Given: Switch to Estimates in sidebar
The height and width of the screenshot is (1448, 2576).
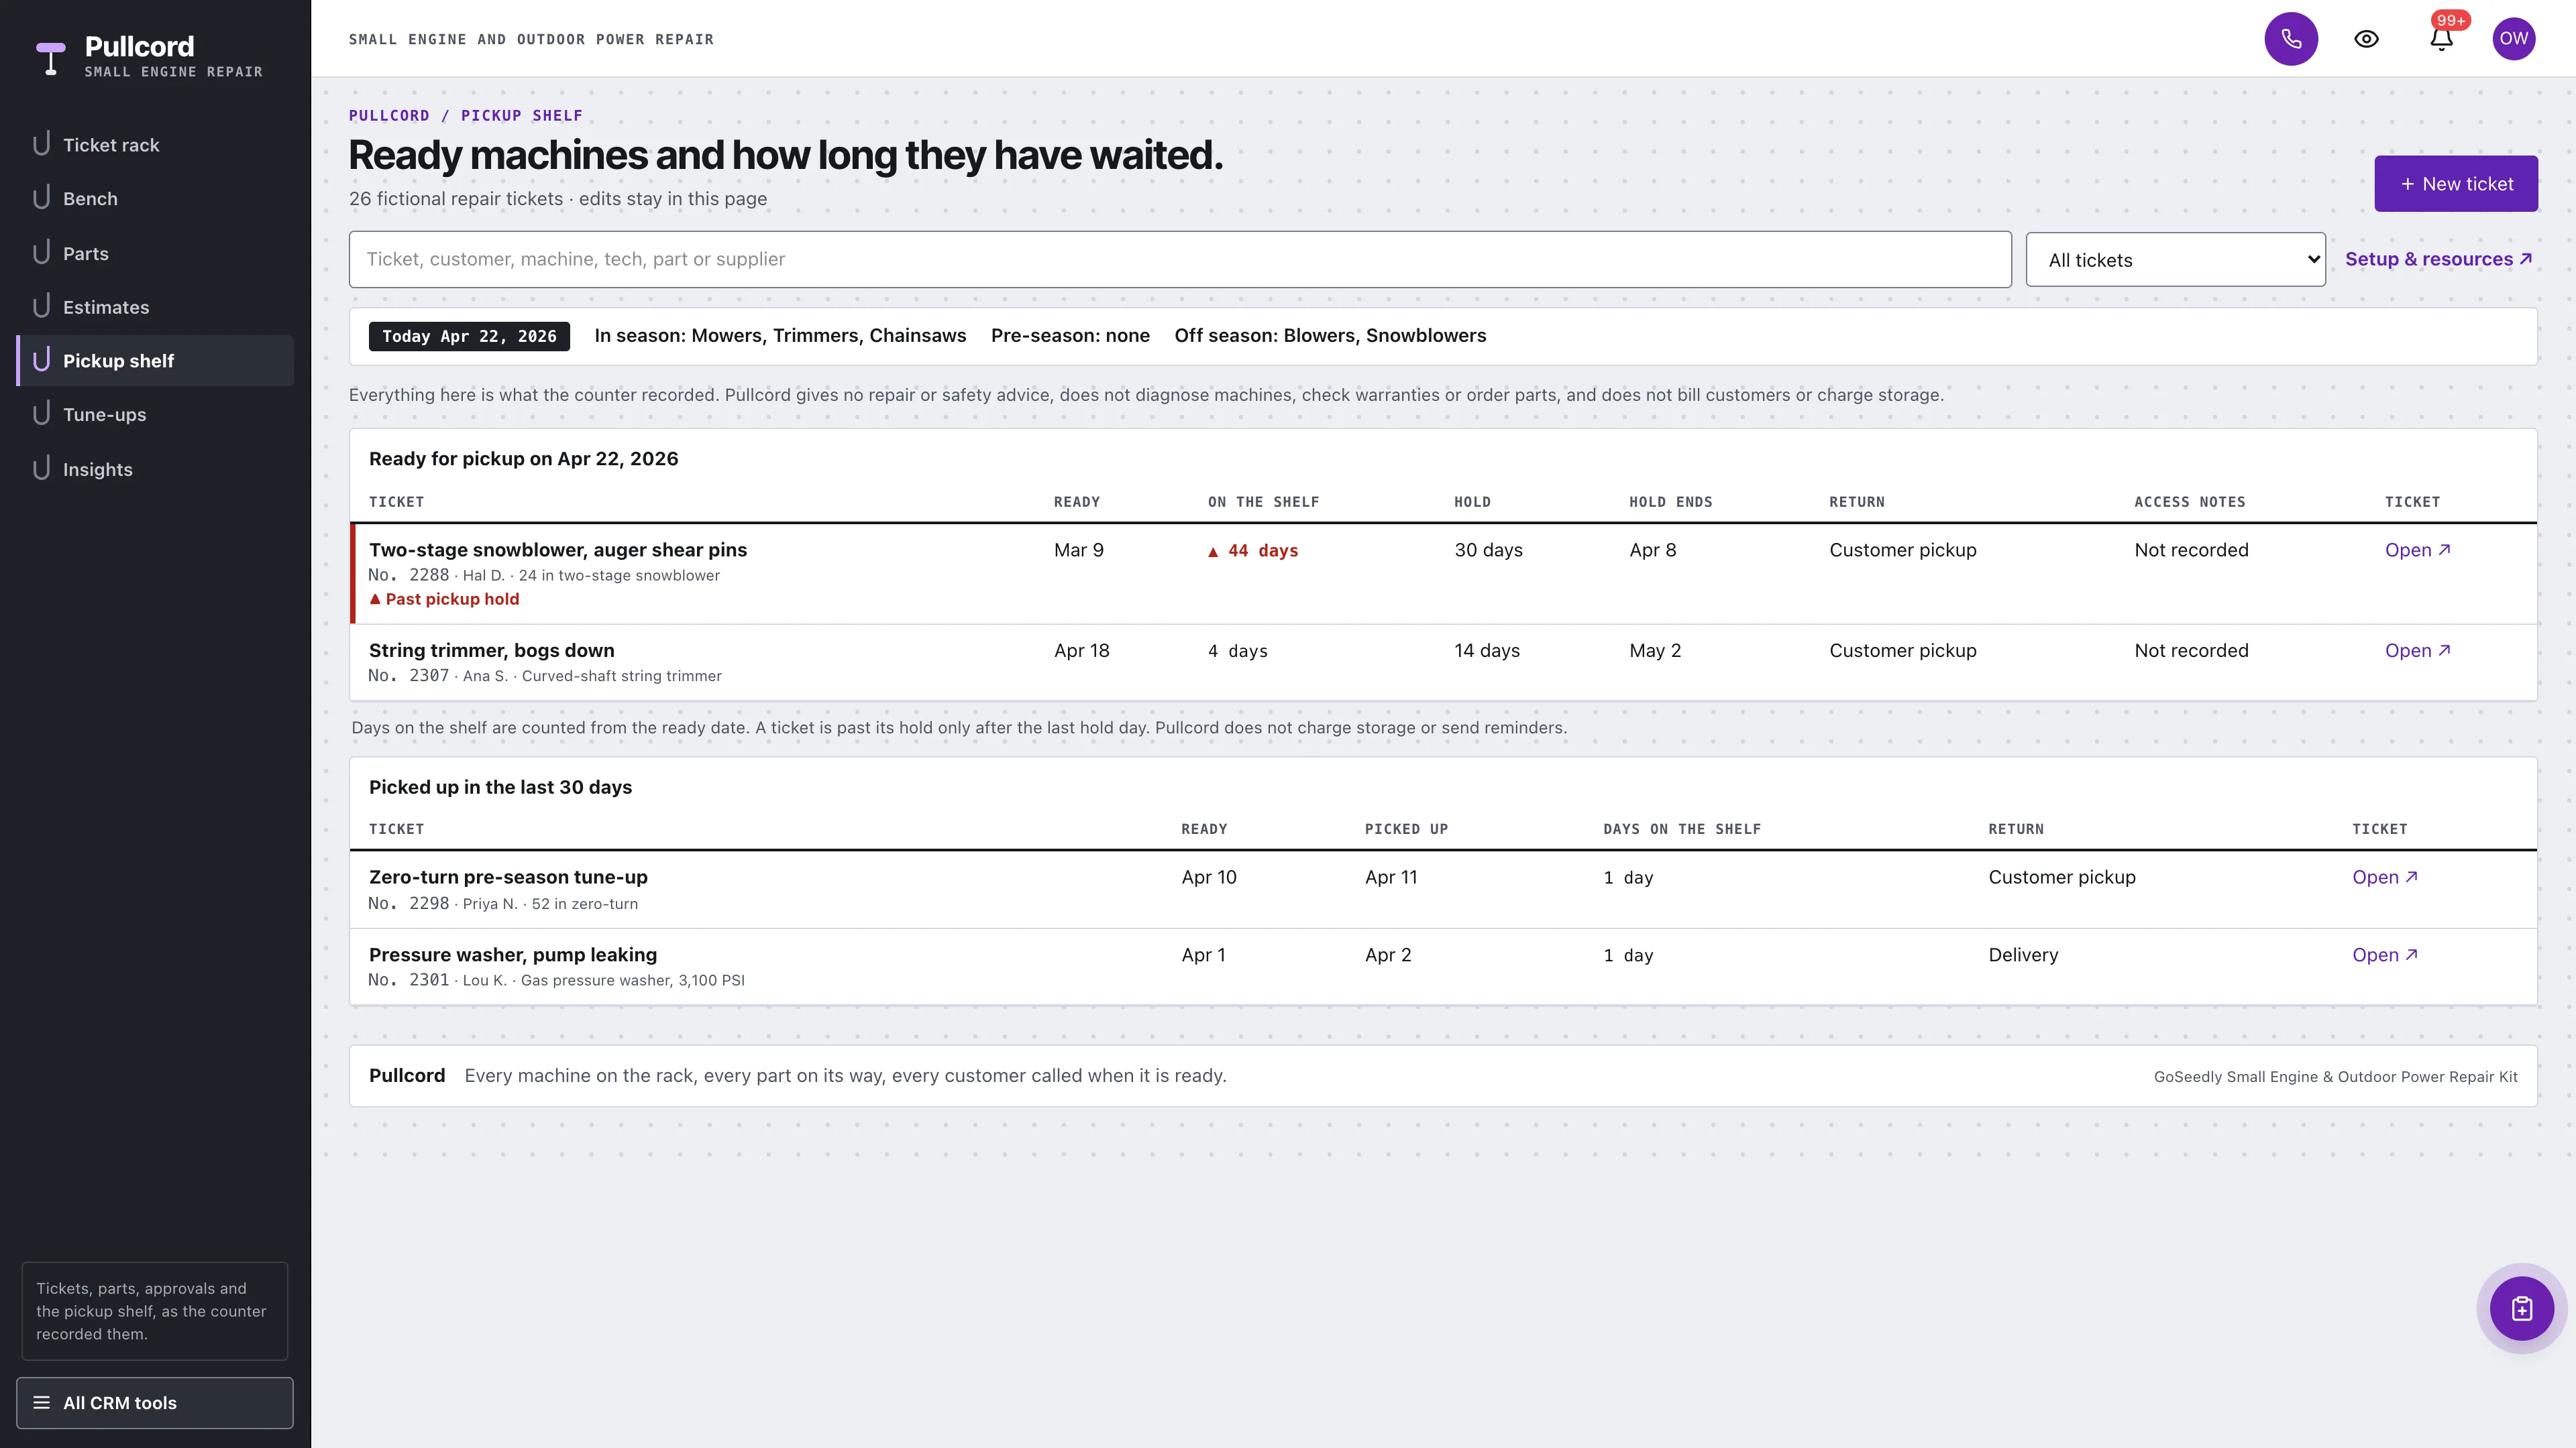Looking at the screenshot, I should (x=155, y=307).
